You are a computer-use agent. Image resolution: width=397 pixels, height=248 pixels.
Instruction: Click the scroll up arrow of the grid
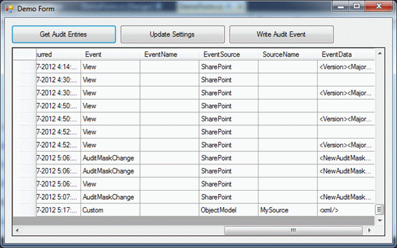380,53
